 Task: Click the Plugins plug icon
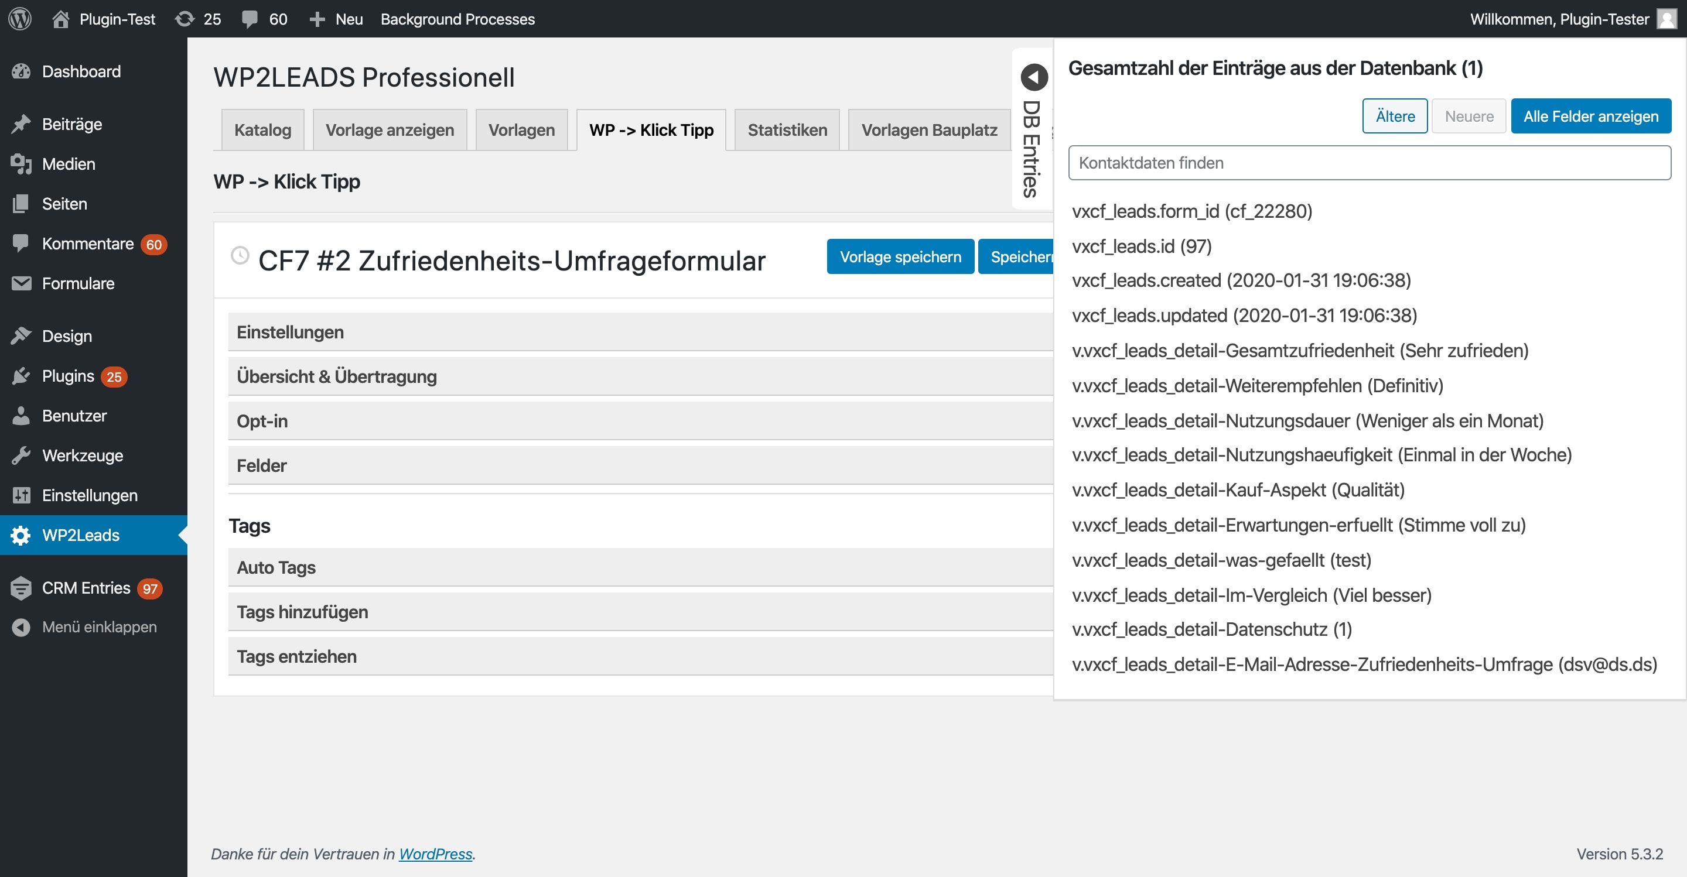21,376
